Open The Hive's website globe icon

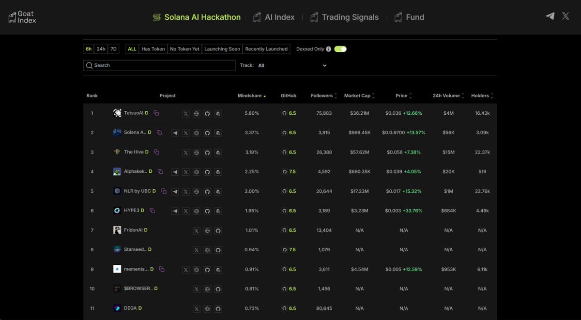click(197, 152)
